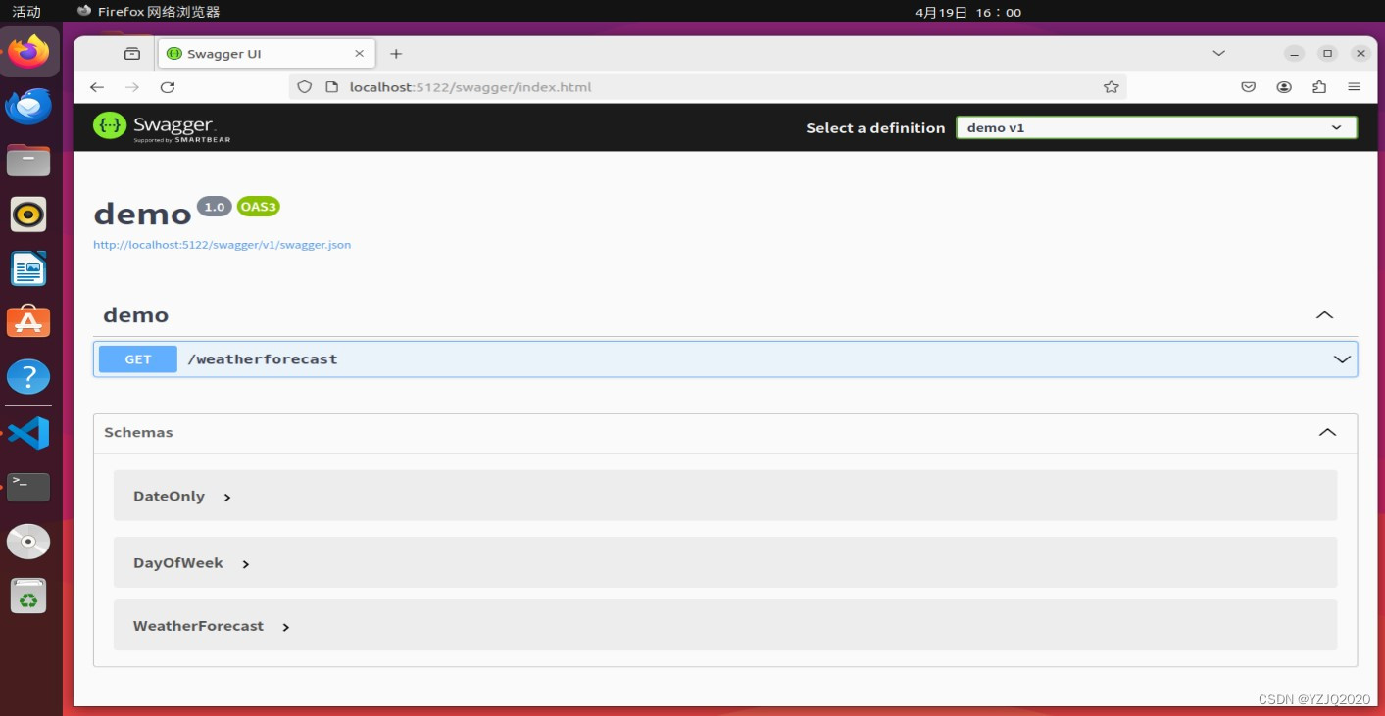Launch Visual Studio Code from dock

point(28,432)
